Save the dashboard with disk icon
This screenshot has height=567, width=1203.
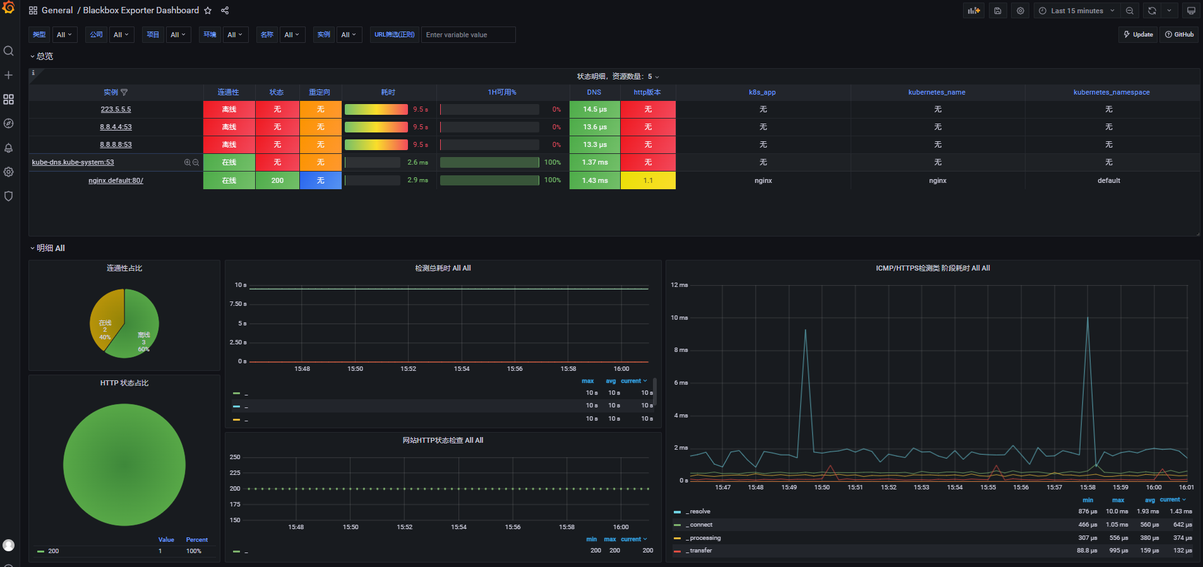[x=998, y=11]
